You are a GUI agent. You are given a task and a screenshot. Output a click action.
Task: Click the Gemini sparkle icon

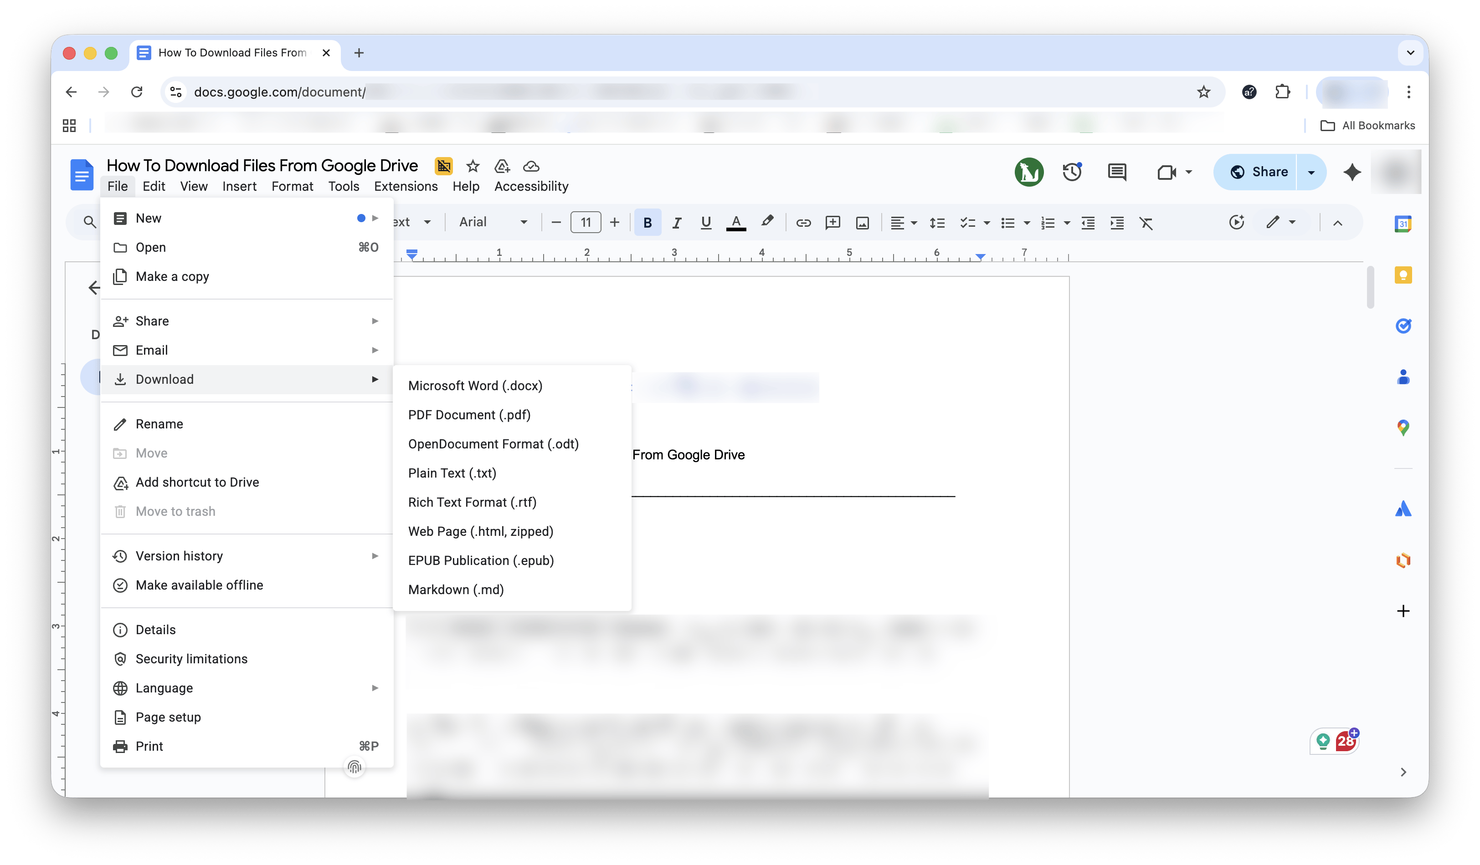(x=1352, y=172)
